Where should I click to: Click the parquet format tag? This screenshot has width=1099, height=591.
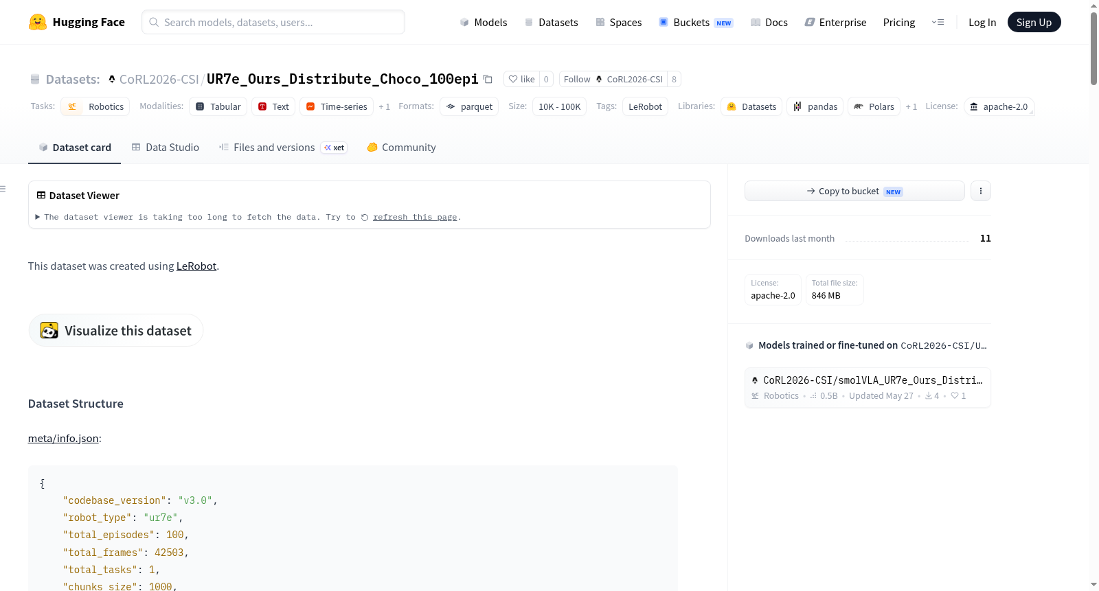[x=469, y=106]
